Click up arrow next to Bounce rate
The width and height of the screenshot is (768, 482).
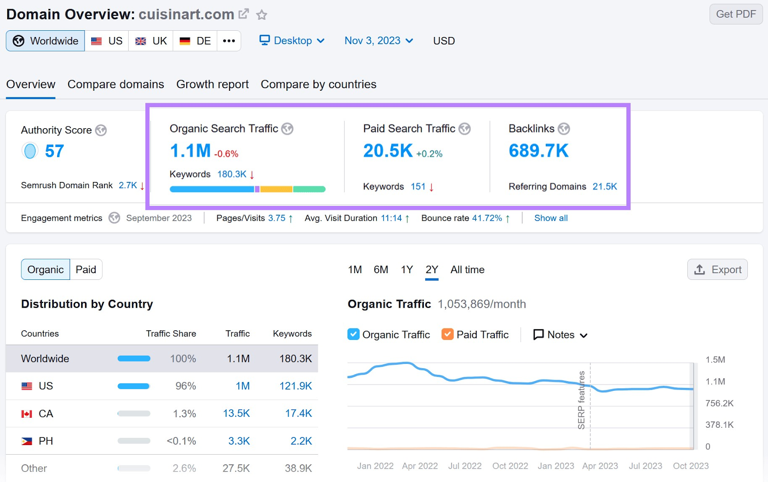tap(507, 218)
